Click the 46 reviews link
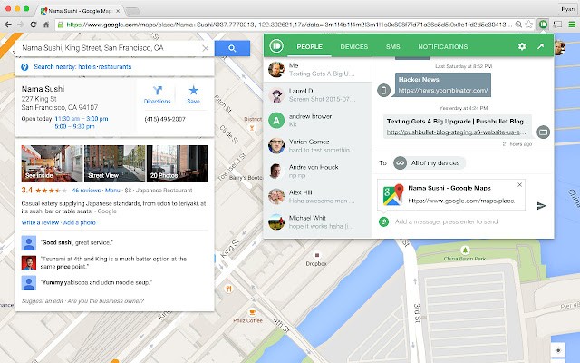 point(85,191)
